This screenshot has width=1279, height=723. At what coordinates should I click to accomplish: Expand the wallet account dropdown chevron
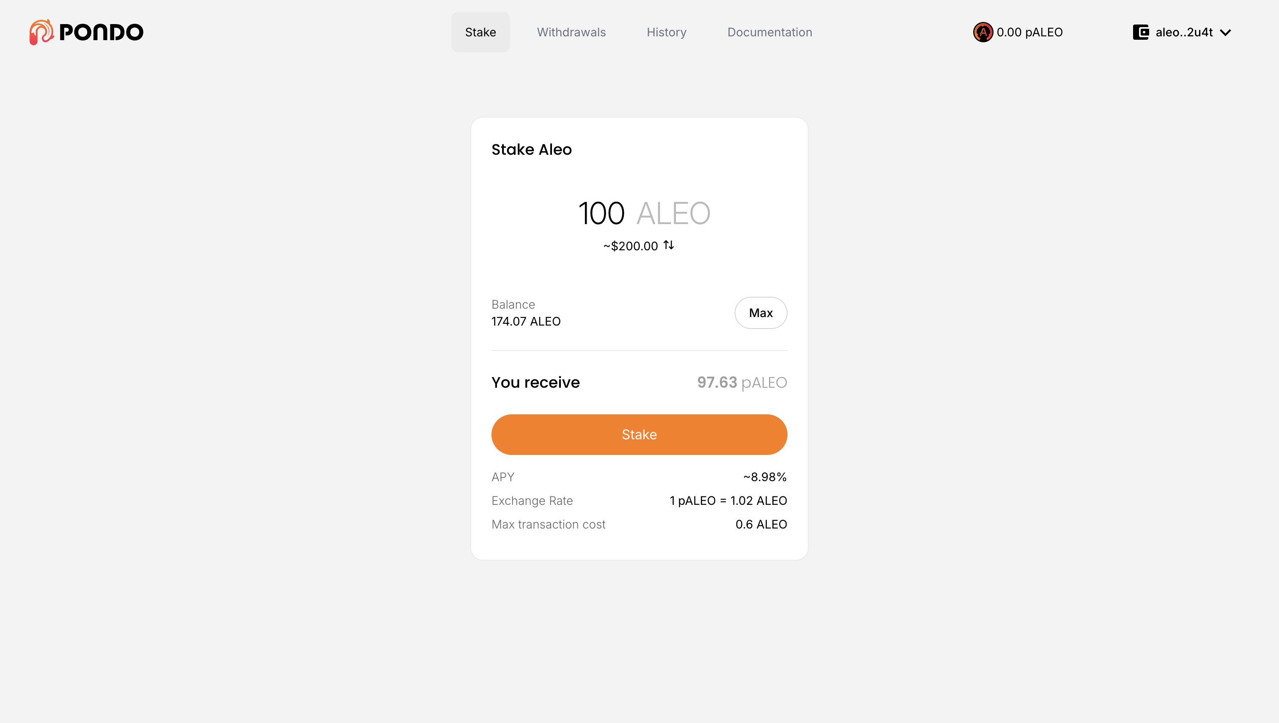[x=1225, y=33]
